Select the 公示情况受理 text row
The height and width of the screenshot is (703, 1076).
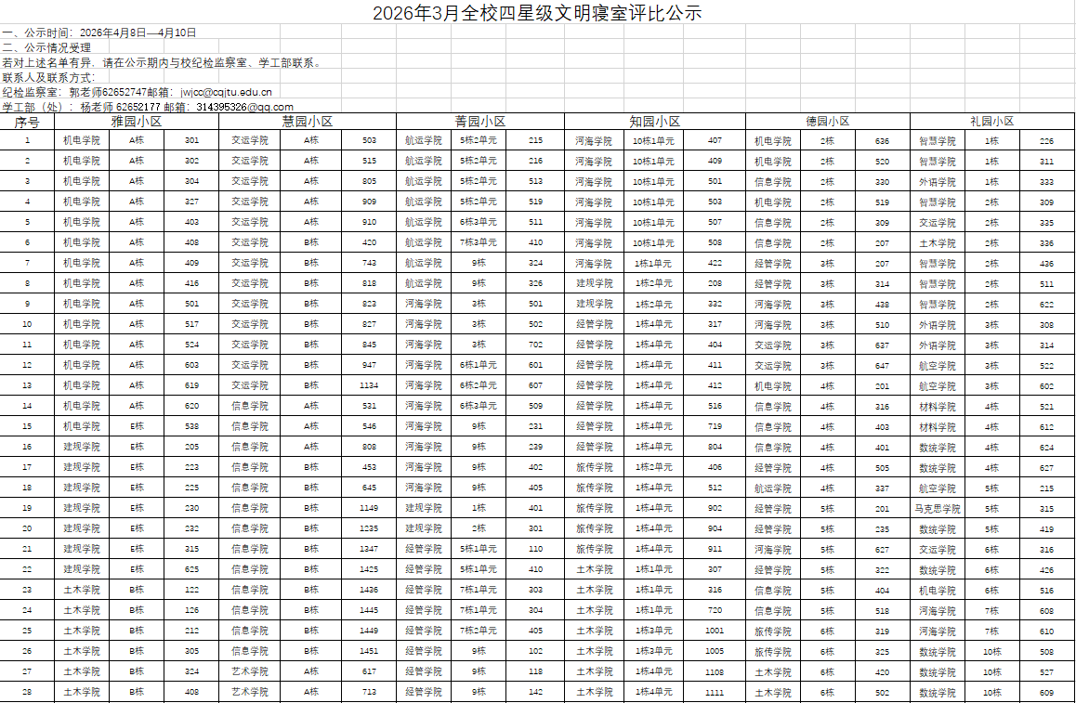[x=46, y=47]
